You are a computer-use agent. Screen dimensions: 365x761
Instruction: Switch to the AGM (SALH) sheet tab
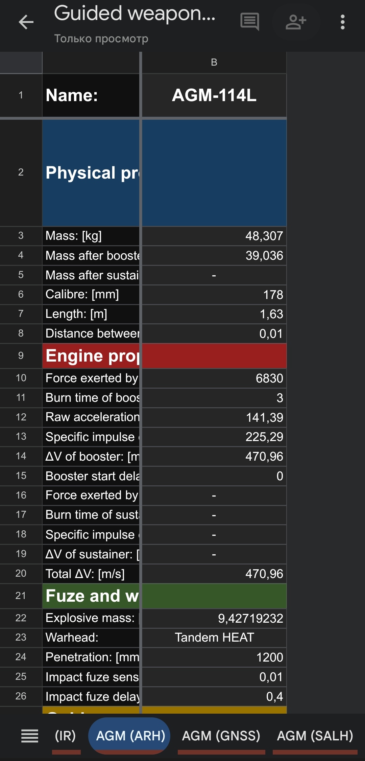click(315, 736)
